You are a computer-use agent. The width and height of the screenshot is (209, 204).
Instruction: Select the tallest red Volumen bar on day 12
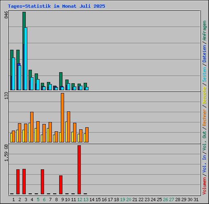click(79, 170)
